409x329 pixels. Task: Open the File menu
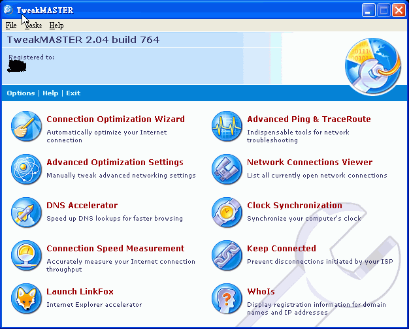(x=11, y=25)
